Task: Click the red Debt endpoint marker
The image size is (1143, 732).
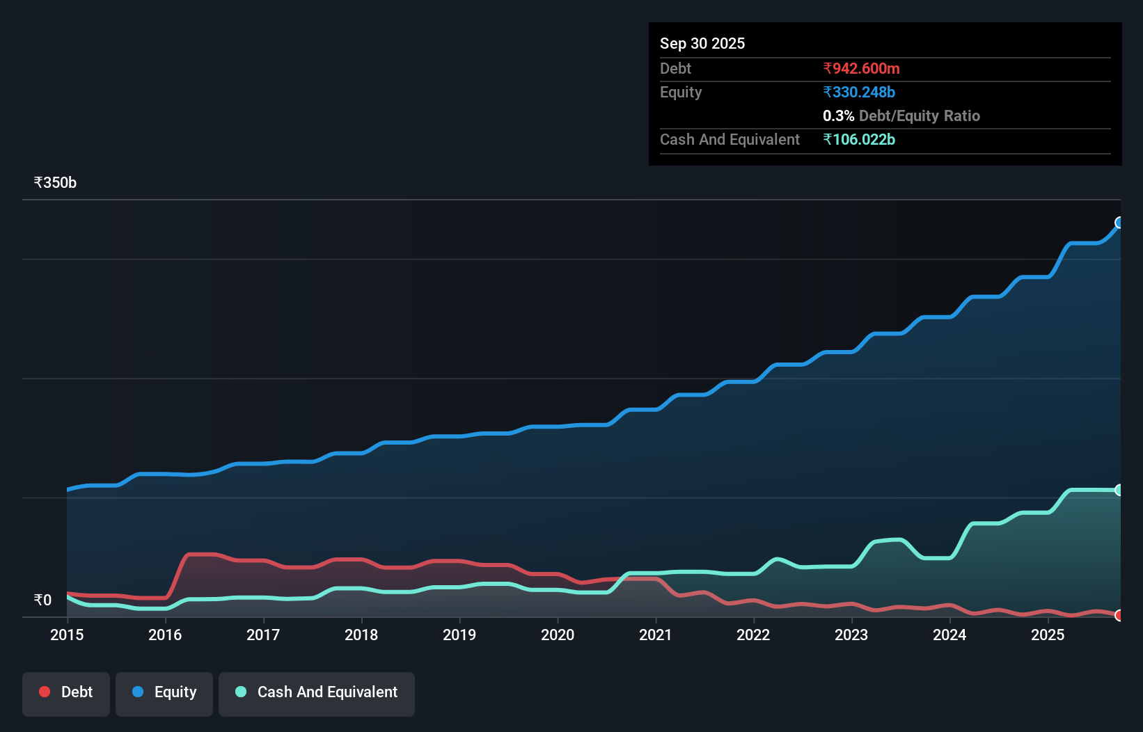Action: 1119,615
